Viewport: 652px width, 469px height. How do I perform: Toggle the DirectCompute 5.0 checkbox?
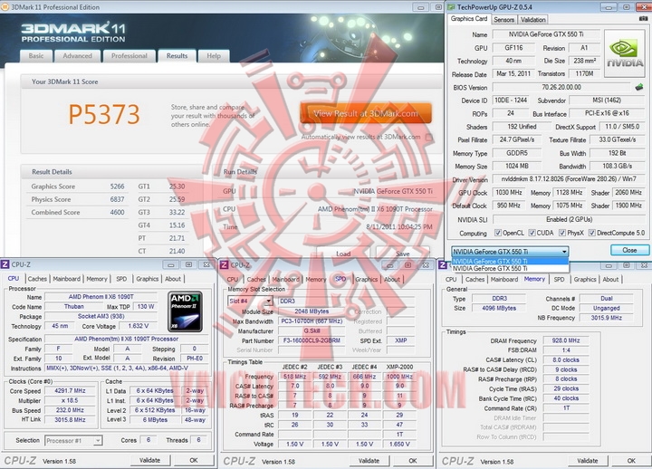point(591,233)
